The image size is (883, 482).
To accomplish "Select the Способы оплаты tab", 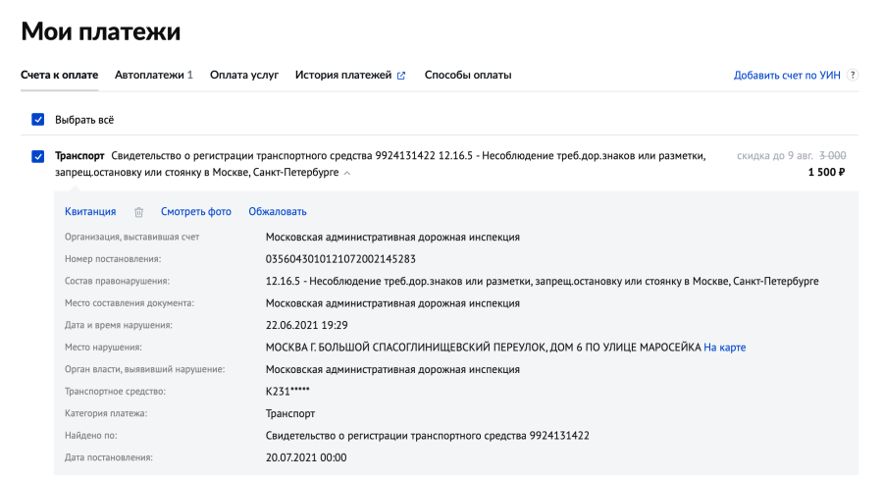I will [x=467, y=75].
